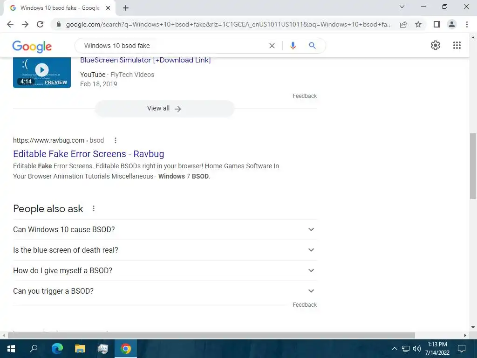Go back to the previous page
This screenshot has height=358, width=477.
(x=10, y=24)
